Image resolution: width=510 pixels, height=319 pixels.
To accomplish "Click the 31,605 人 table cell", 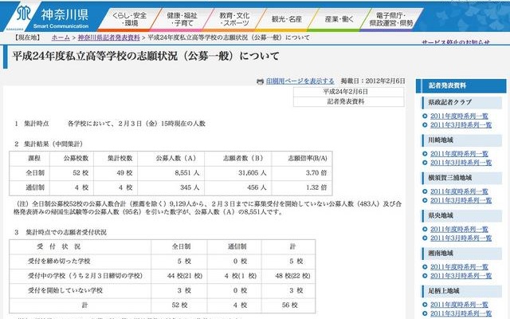I will (238, 173).
